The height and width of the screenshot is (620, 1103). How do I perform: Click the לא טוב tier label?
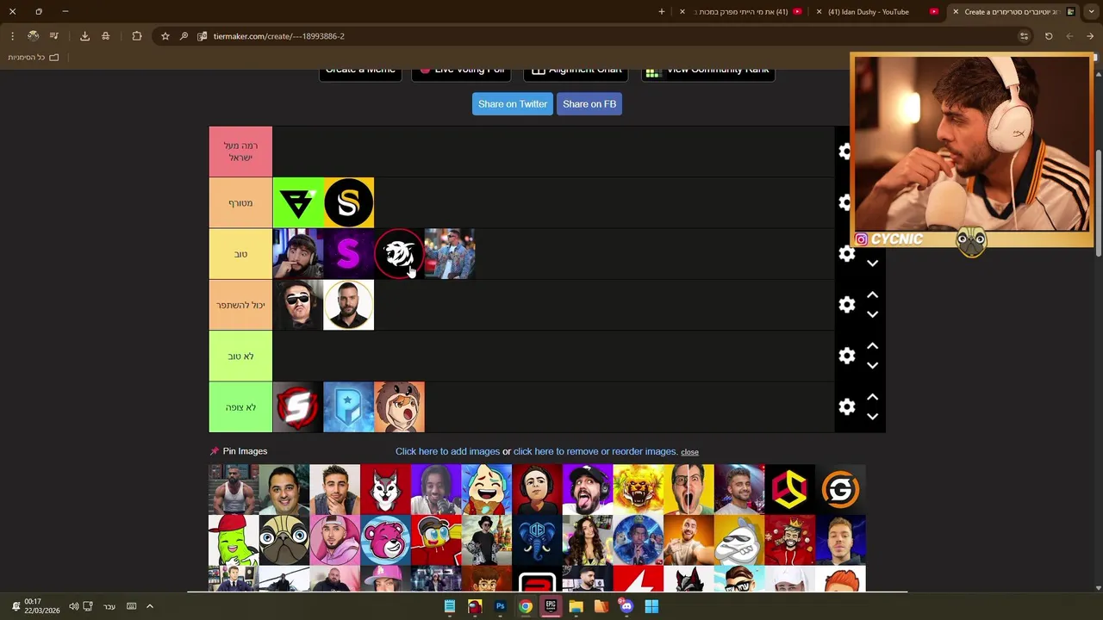(240, 356)
